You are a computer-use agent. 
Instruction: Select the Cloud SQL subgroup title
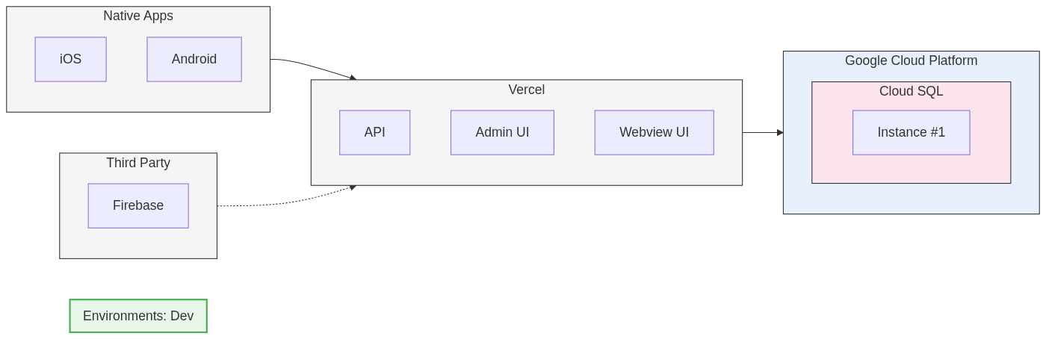point(911,91)
